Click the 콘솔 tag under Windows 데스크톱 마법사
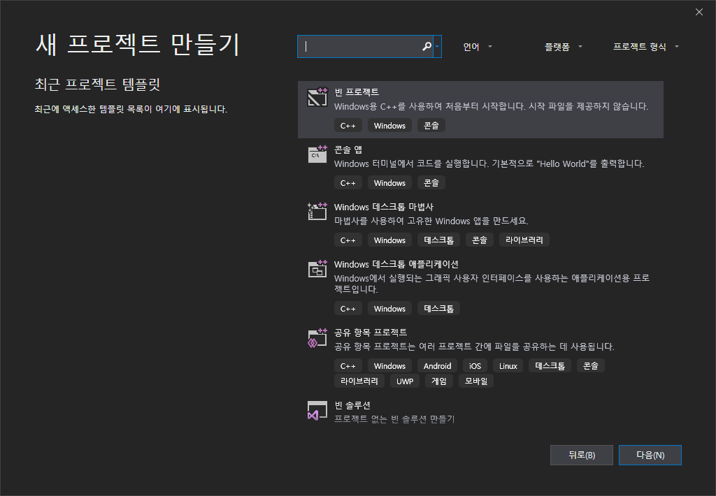The width and height of the screenshot is (716, 496). 480,240
